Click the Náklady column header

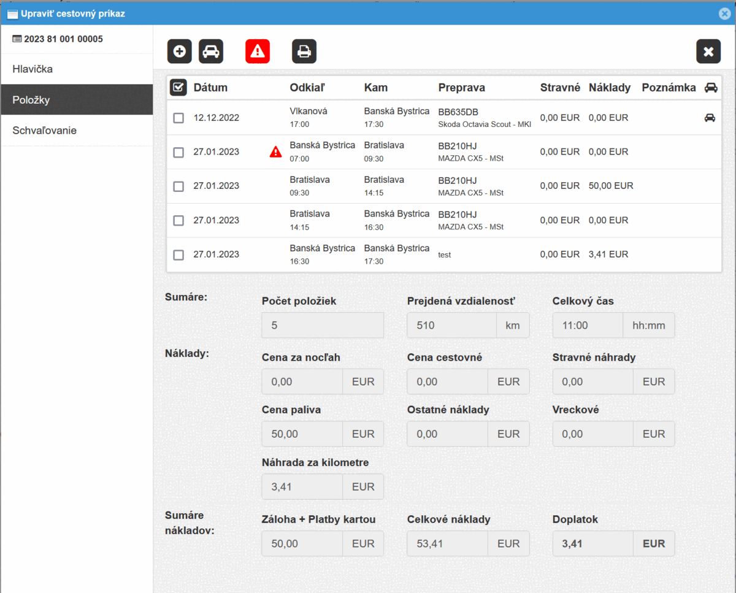[x=609, y=88]
